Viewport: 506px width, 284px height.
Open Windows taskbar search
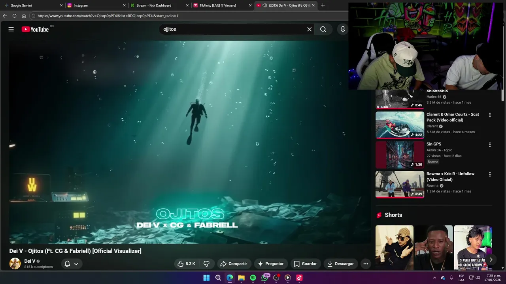point(218,278)
